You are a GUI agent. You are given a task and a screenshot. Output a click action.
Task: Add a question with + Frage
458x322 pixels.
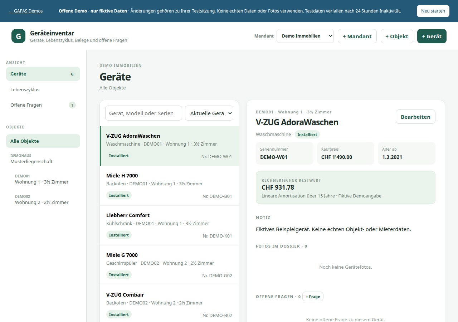313,297
